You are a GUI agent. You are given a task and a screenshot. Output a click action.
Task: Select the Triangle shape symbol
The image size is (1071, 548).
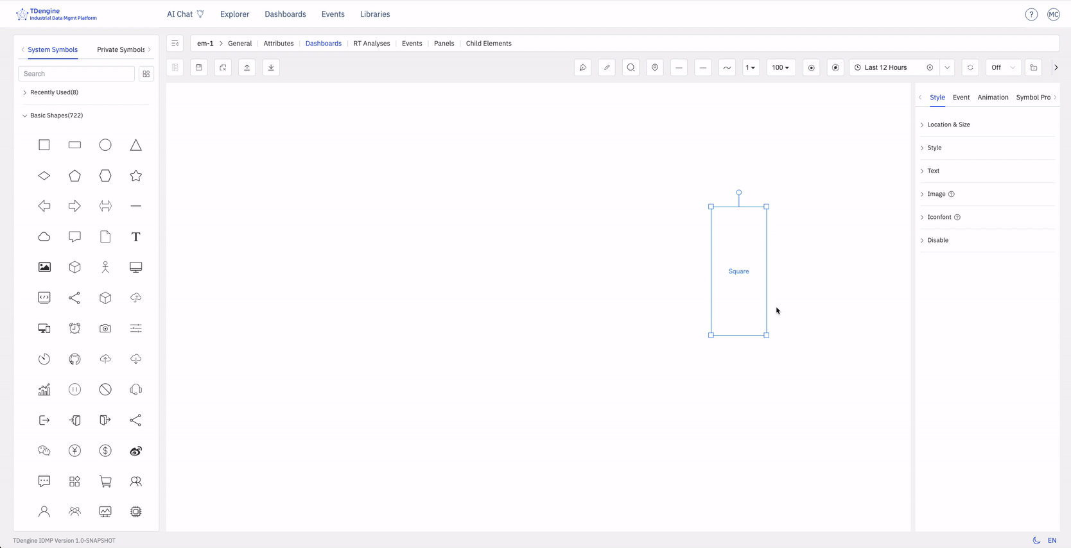pyautogui.click(x=135, y=145)
